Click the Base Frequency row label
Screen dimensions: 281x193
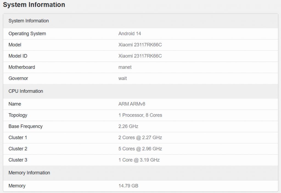(26, 126)
